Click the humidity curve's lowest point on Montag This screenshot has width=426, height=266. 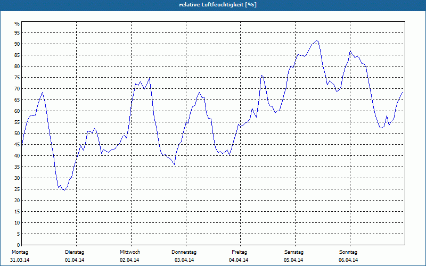tap(64, 190)
